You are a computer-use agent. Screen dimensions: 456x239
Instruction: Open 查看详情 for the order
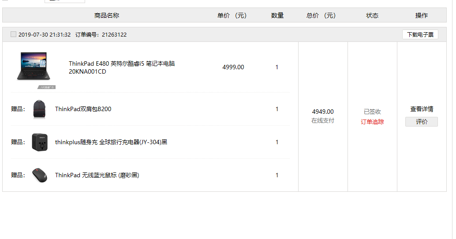[x=422, y=109]
